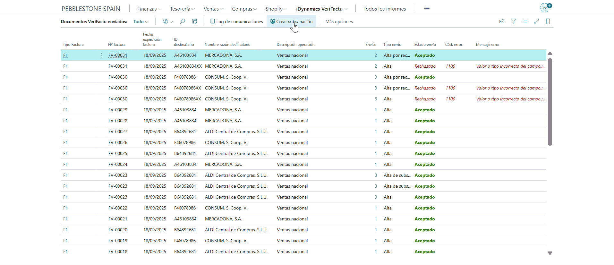The height and width of the screenshot is (265, 614).
Task: Expand the Finanzas menu
Action: click(x=149, y=9)
